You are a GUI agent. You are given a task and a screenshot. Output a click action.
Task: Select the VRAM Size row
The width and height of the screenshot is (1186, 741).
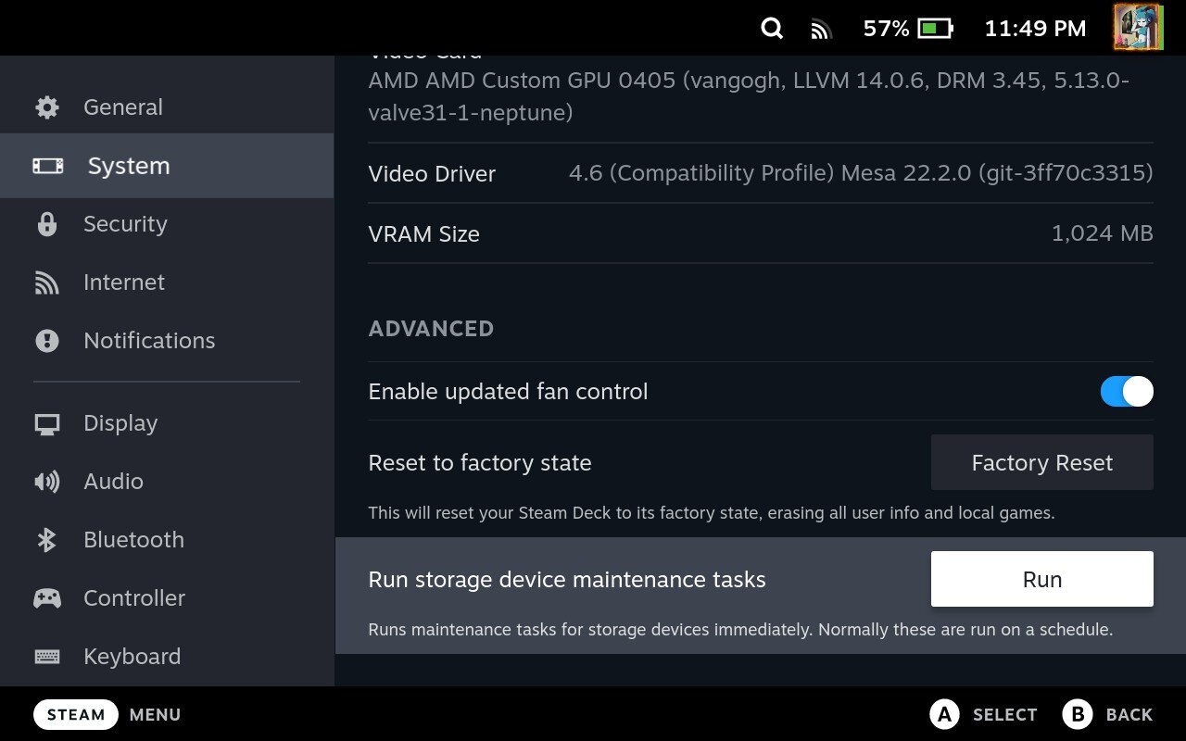coord(761,233)
